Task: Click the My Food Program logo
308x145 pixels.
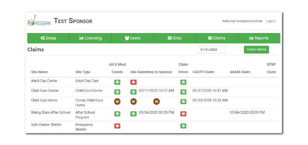Action: [x=39, y=21]
